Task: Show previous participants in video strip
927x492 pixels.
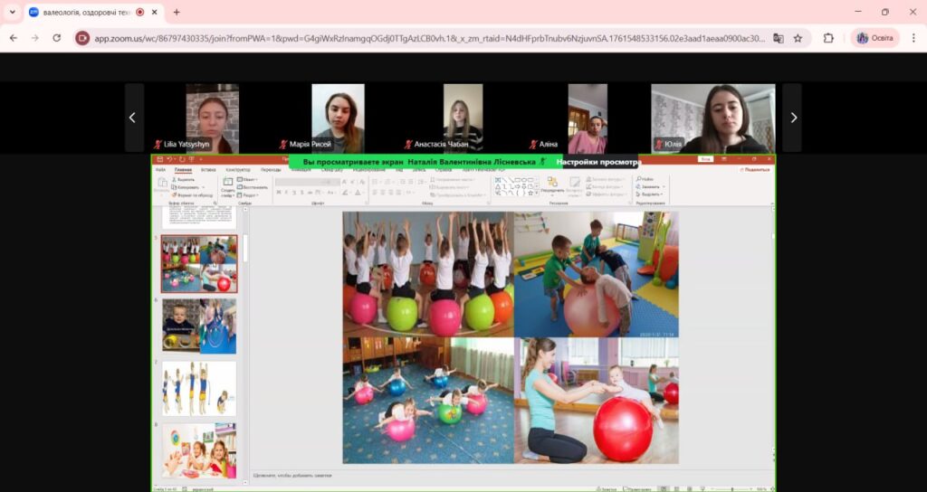Action: click(x=133, y=118)
